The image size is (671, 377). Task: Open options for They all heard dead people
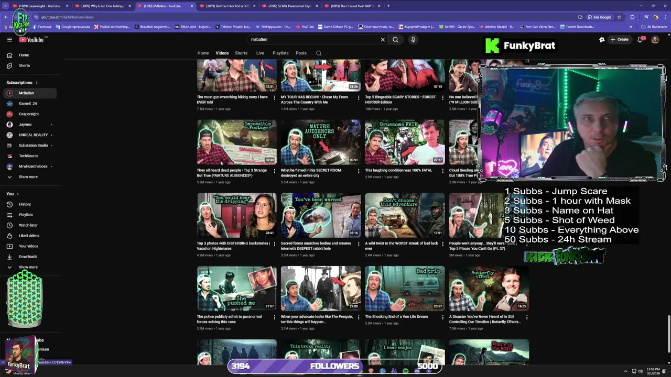[274, 171]
